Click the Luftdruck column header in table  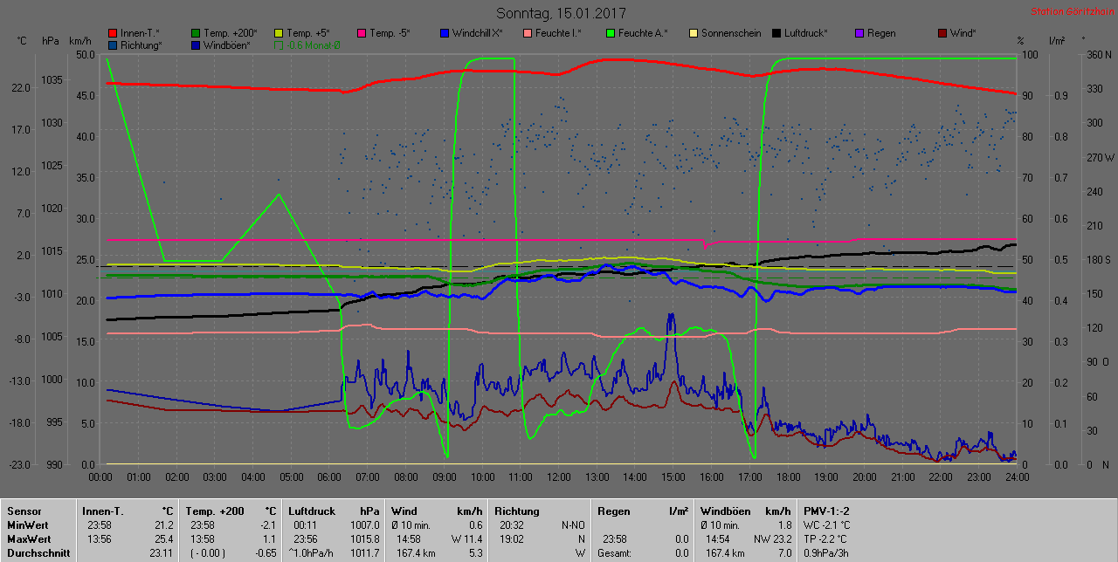314,511
